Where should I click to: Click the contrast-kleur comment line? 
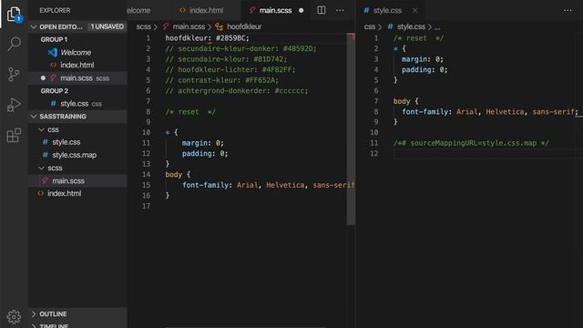pos(221,80)
